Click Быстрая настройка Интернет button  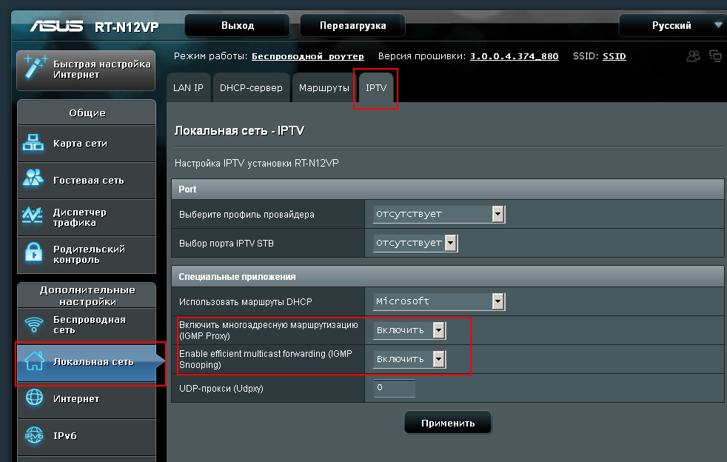point(86,70)
